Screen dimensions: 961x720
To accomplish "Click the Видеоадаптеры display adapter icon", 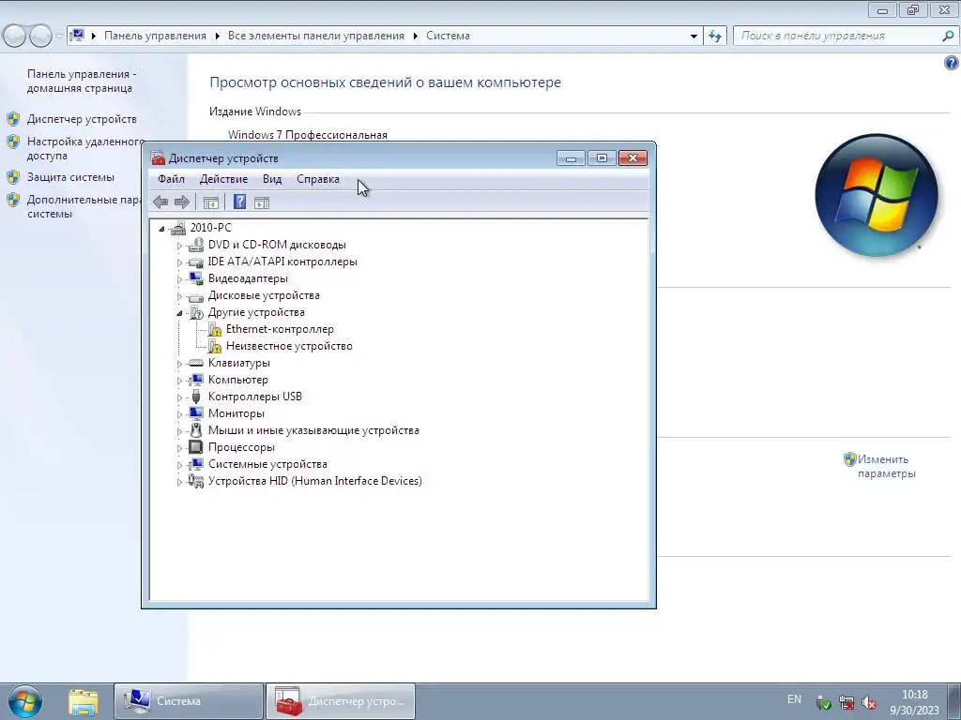I will [x=196, y=278].
